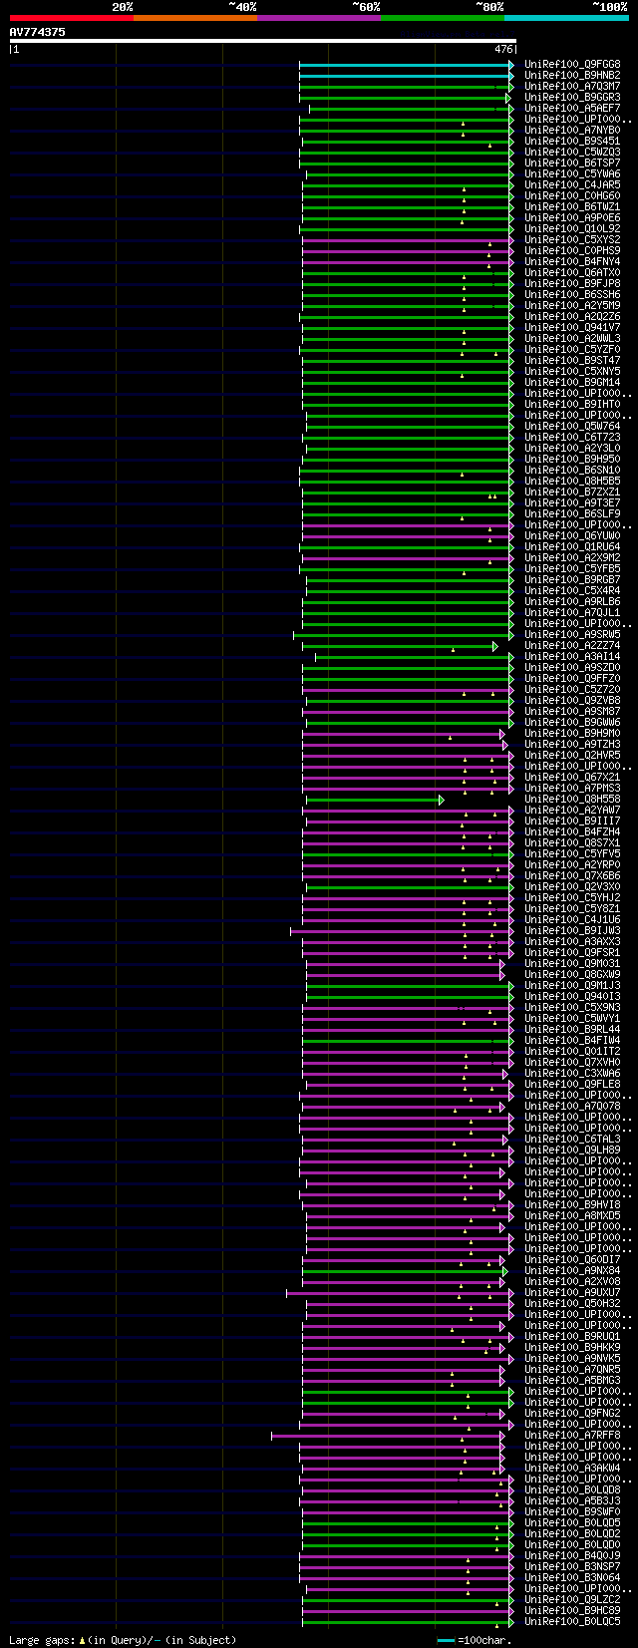Select the UniRef100_B7ZXZ1 label
The width and height of the screenshot is (638, 1648).
(572, 492)
